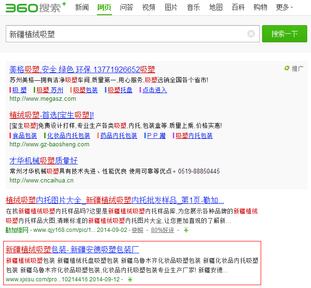Select the 视频 tab
Image resolution: width=311 pixels, height=288 pixels.
[149, 8]
